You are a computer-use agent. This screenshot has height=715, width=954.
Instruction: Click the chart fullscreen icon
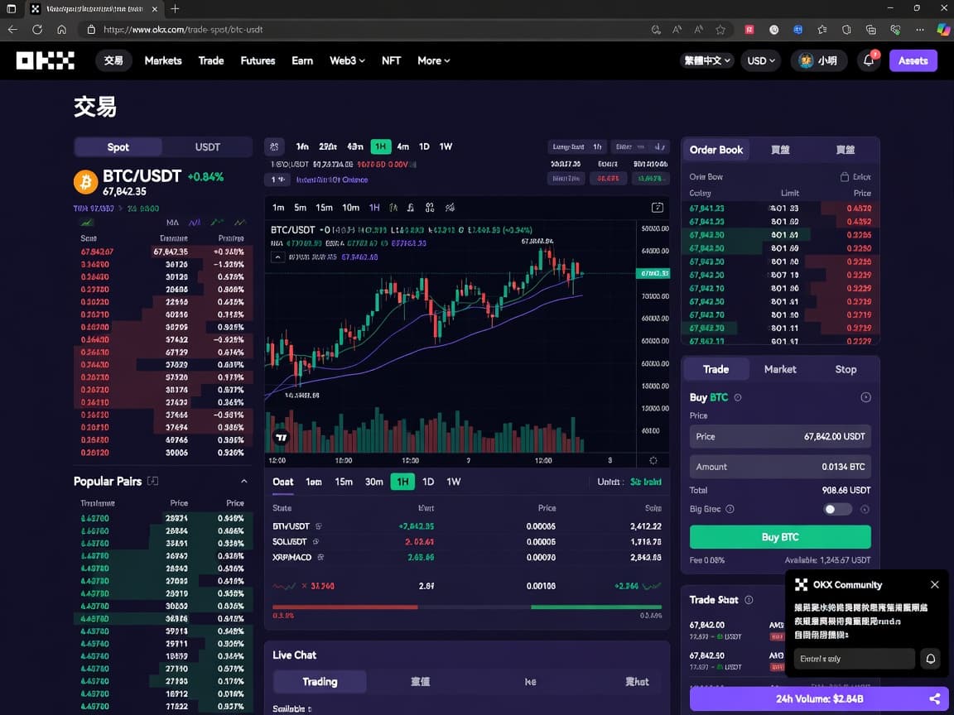pyautogui.click(x=657, y=208)
